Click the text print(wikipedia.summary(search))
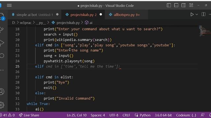The width and height of the screenshot is (211, 118). (x=78, y=40)
